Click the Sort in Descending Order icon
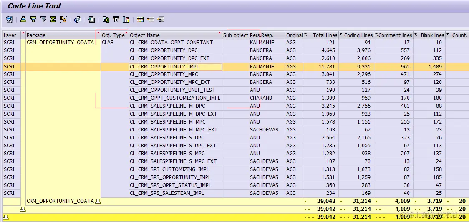469x222 pixels. 33,20
